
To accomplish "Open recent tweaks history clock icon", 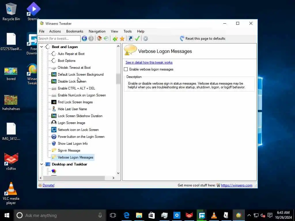I will point(106,39).
